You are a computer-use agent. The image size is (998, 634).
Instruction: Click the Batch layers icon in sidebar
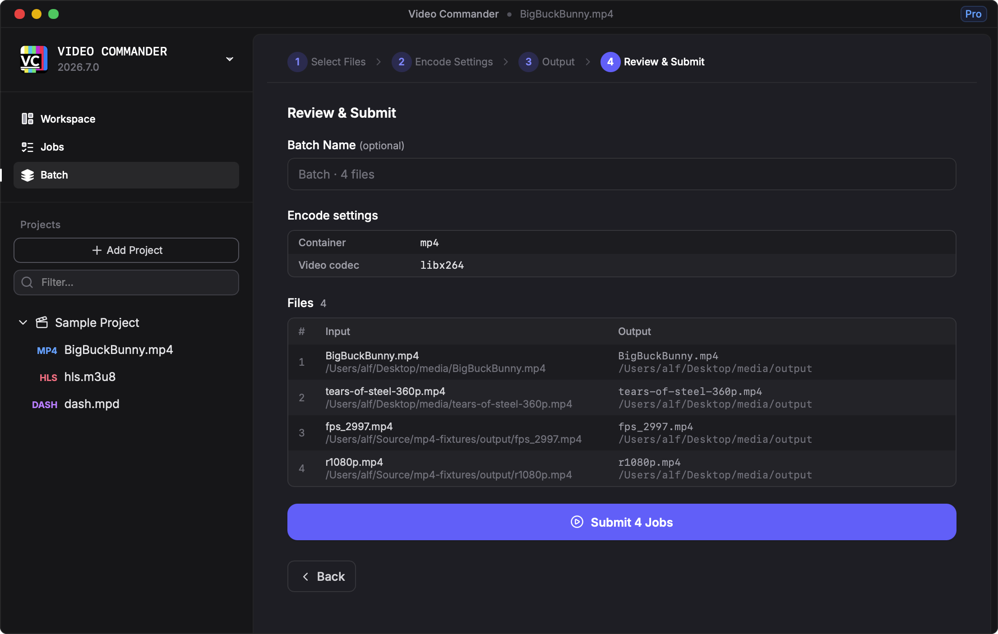click(x=28, y=175)
